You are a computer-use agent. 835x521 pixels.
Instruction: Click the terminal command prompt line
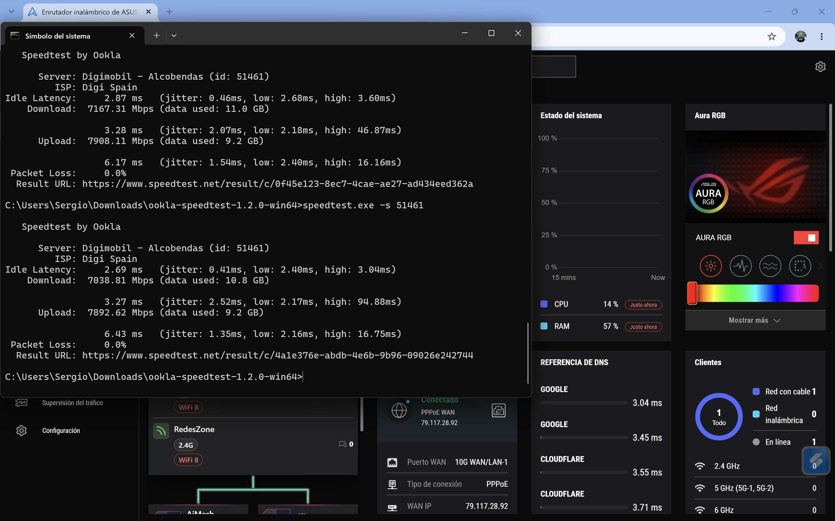[154, 377]
